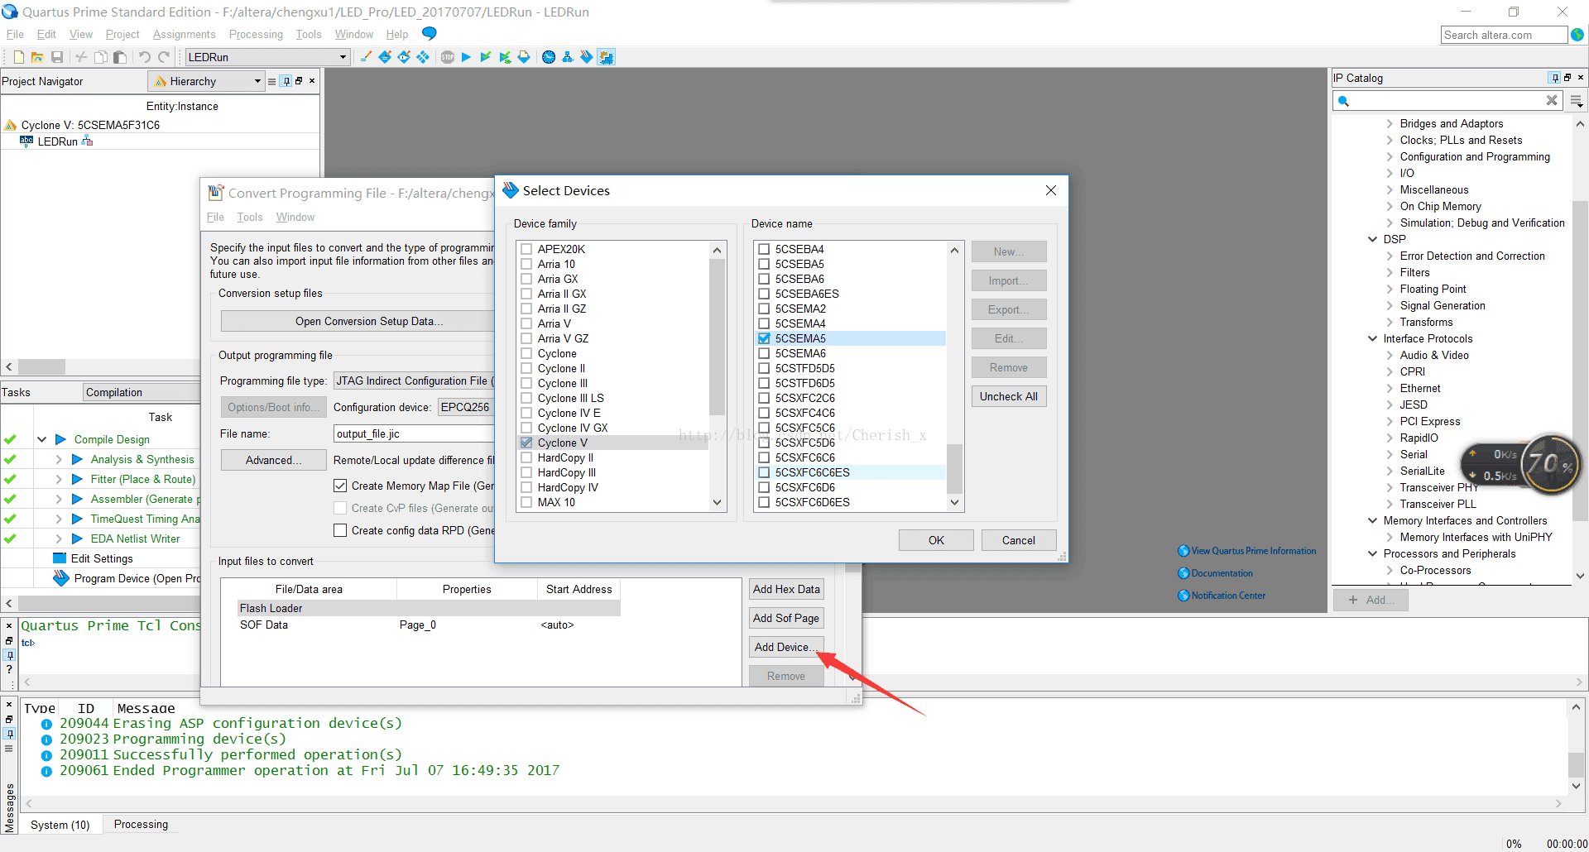The height and width of the screenshot is (852, 1589).
Task: Clear the IP Catalog search box
Action: [x=1552, y=100]
